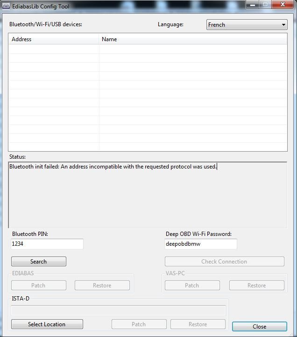297x337 pixels.
Task: Click the first empty row in device list
Action: point(148,49)
